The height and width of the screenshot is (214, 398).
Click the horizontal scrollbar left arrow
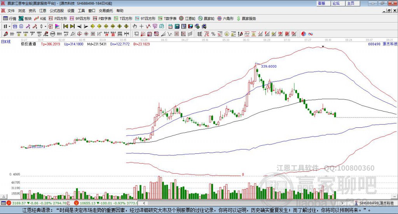click(144, 203)
